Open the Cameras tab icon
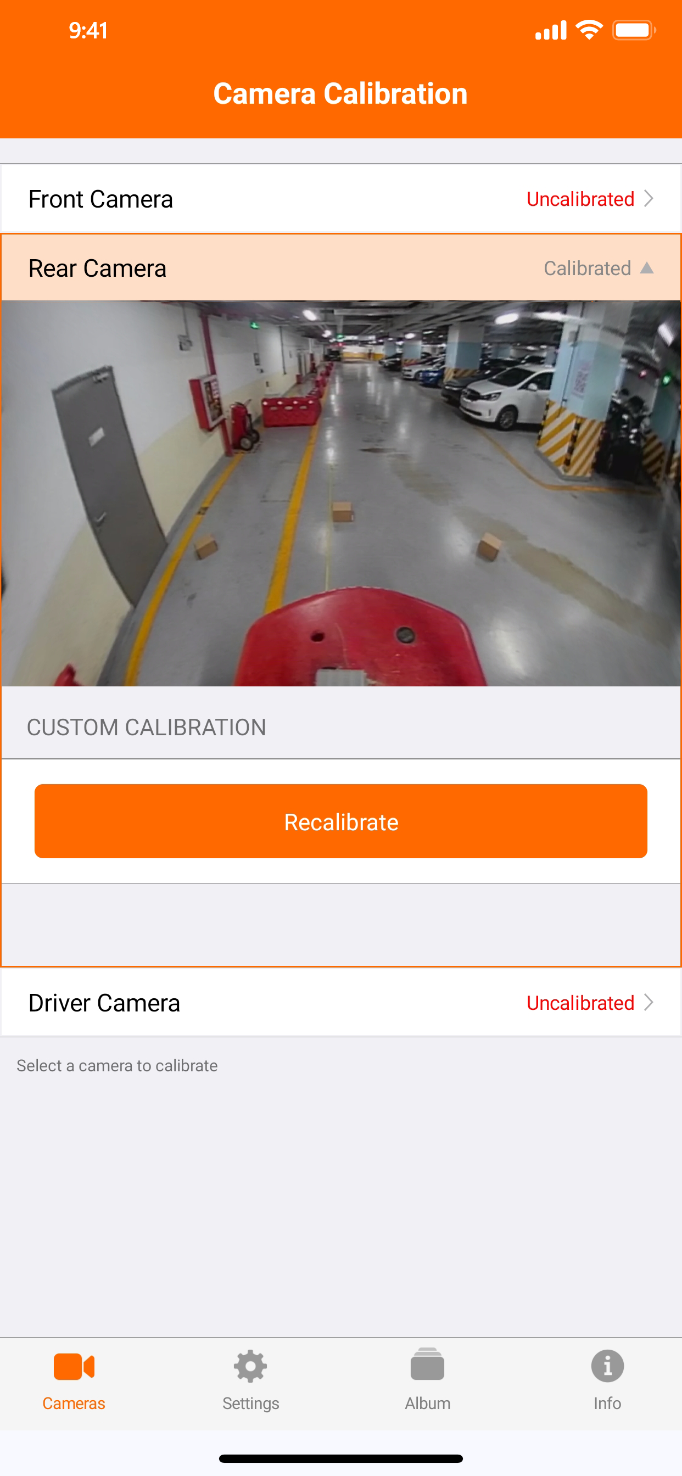The width and height of the screenshot is (682, 1476). (x=74, y=1367)
